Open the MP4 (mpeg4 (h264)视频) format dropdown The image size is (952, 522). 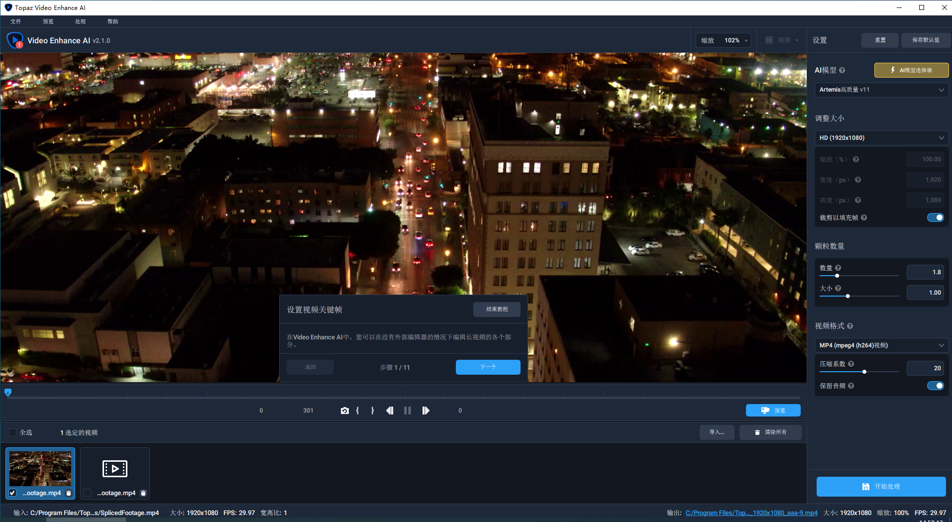(x=881, y=345)
